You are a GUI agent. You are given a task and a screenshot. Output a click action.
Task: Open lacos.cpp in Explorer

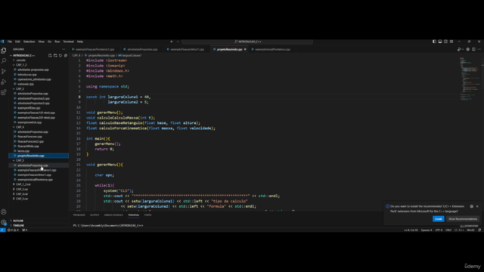23,151
